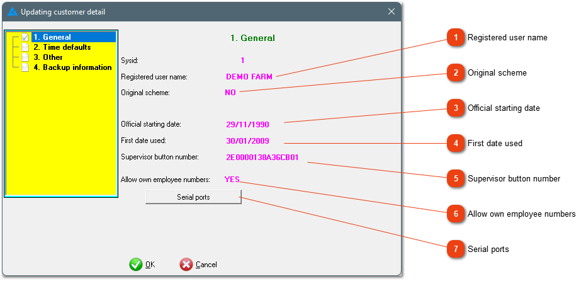Open the '2. Time defaults' section
Viewport: 586px width, 281px height.
[x=62, y=47]
